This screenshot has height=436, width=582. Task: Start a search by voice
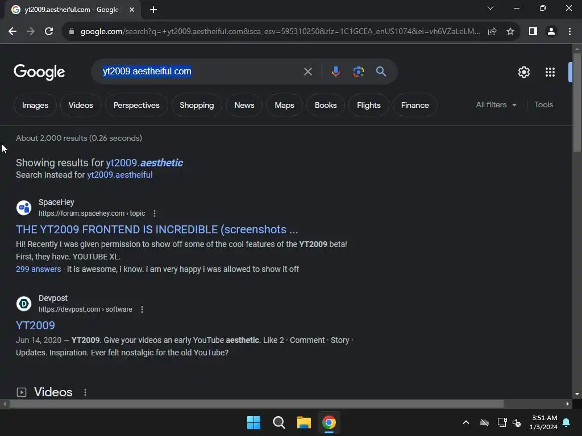coord(335,72)
